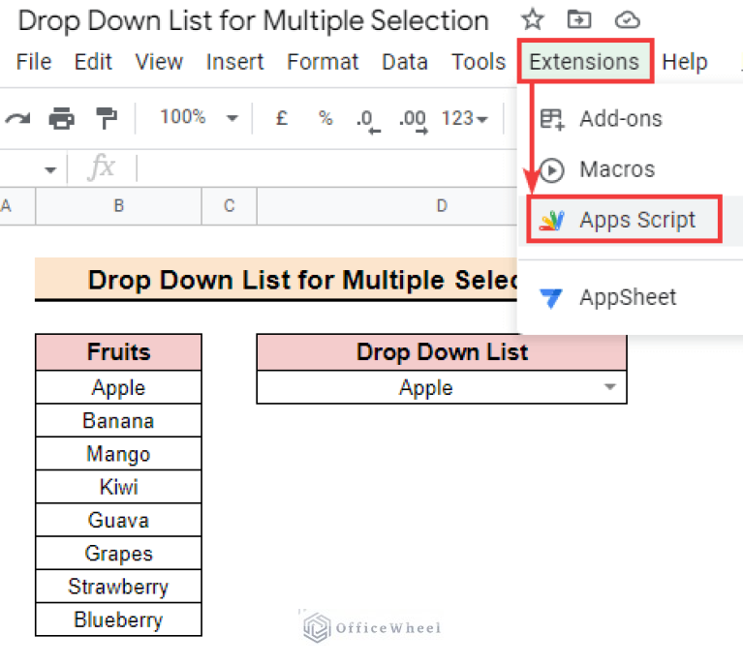This screenshot has width=743, height=665.
Task: Click the redo arrow icon
Action: (16, 118)
